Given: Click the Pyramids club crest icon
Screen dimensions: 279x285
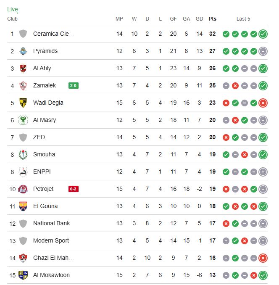Looking at the screenshot, I should (x=23, y=51).
